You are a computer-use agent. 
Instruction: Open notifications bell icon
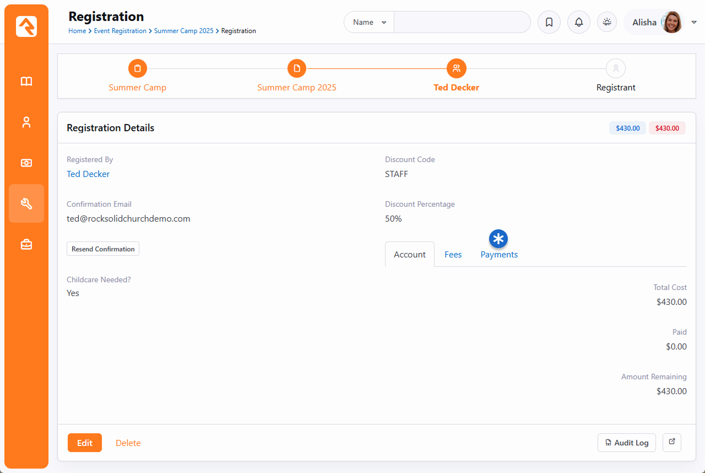(578, 23)
